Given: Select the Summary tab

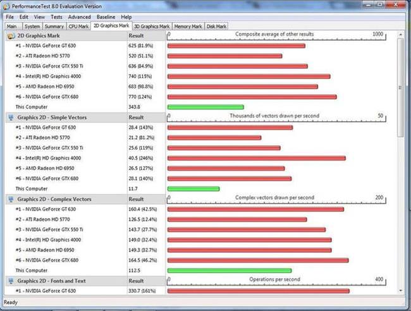Looking at the screenshot, I should (54, 27).
